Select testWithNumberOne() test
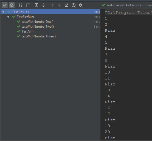Screen dimensions: 152x141 click(38, 22)
